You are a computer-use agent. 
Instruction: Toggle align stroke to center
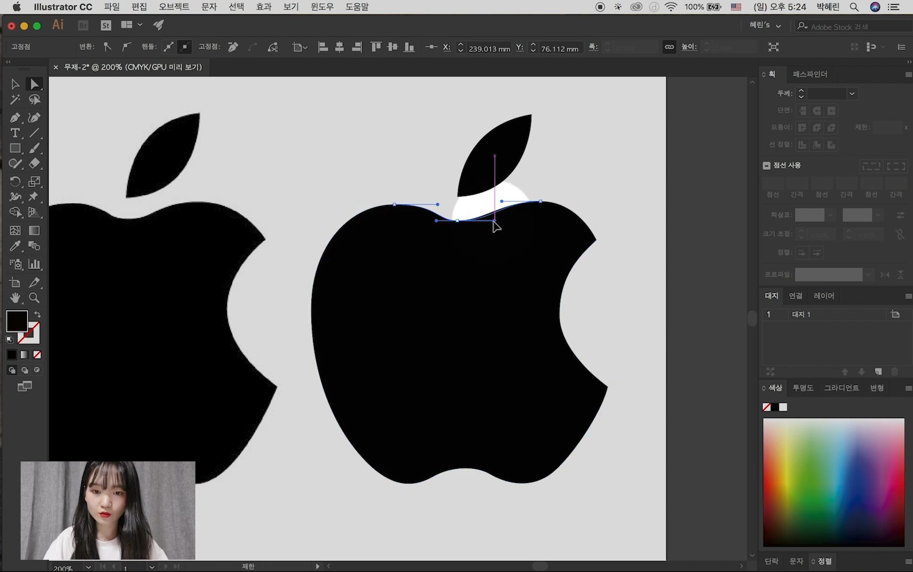[x=803, y=145]
